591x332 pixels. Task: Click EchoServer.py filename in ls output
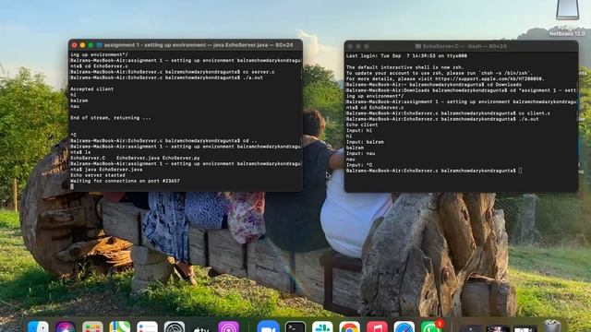(x=181, y=158)
